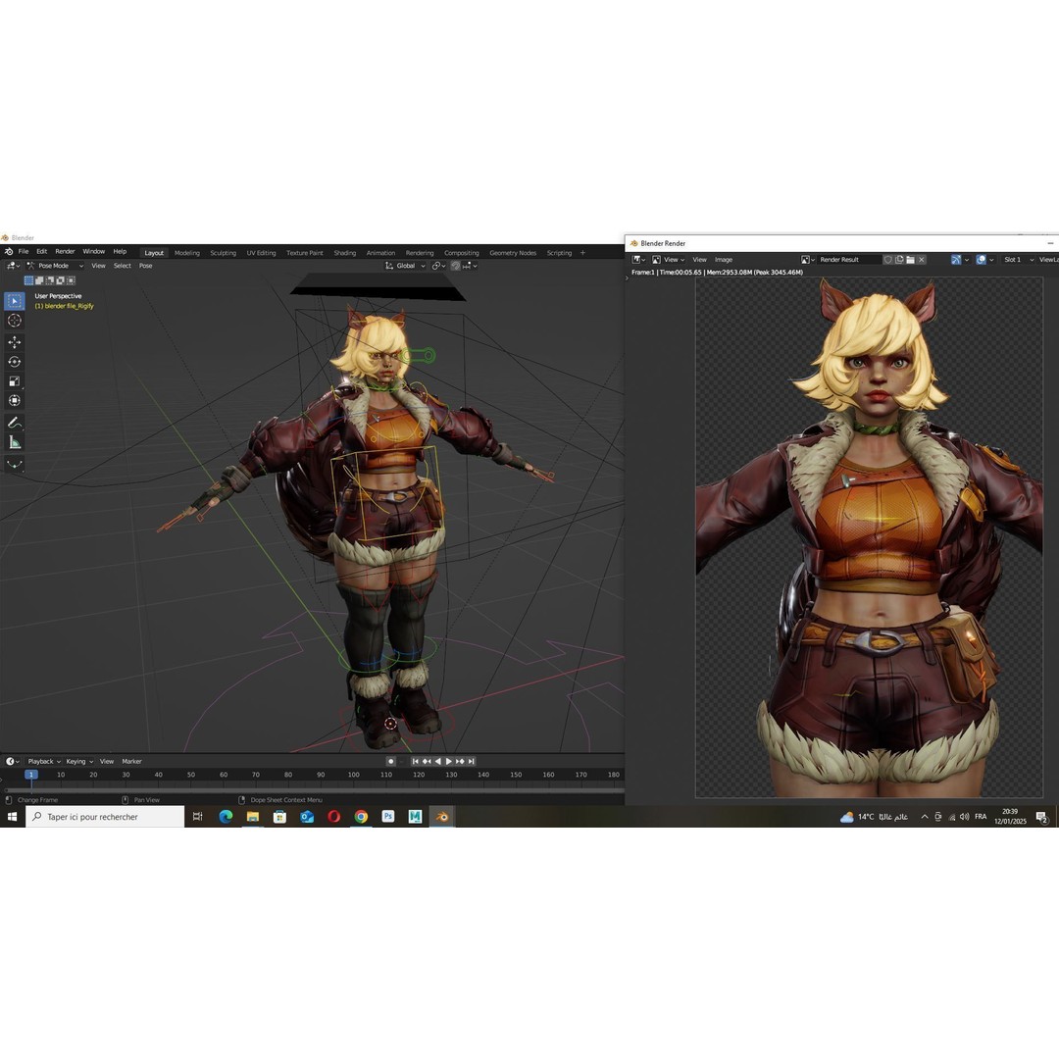The width and height of the screenshot is (1059, 1059).
Task: Add a new workspace tab
Action: coord(582,253)
